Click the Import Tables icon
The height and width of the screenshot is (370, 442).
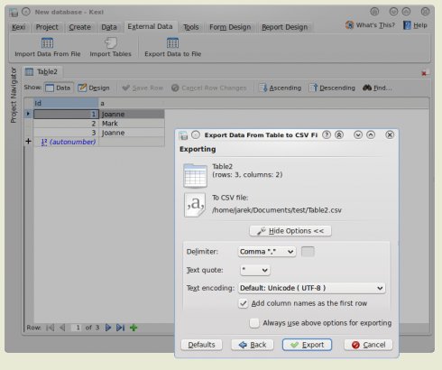point(111,43)
